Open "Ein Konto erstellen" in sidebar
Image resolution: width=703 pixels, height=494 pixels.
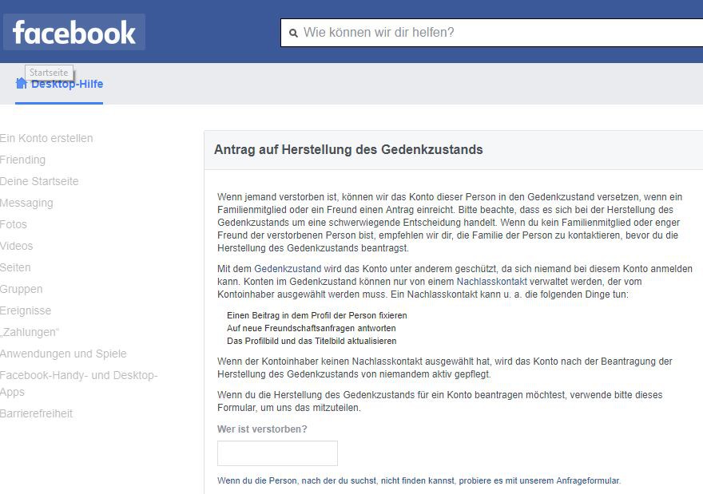tap(46, 138)
